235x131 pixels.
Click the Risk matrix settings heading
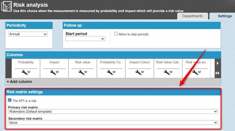click(x=25, y=92)
